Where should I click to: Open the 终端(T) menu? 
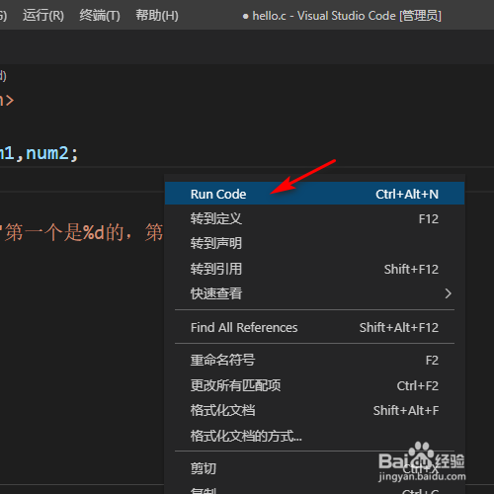(100, 16)
